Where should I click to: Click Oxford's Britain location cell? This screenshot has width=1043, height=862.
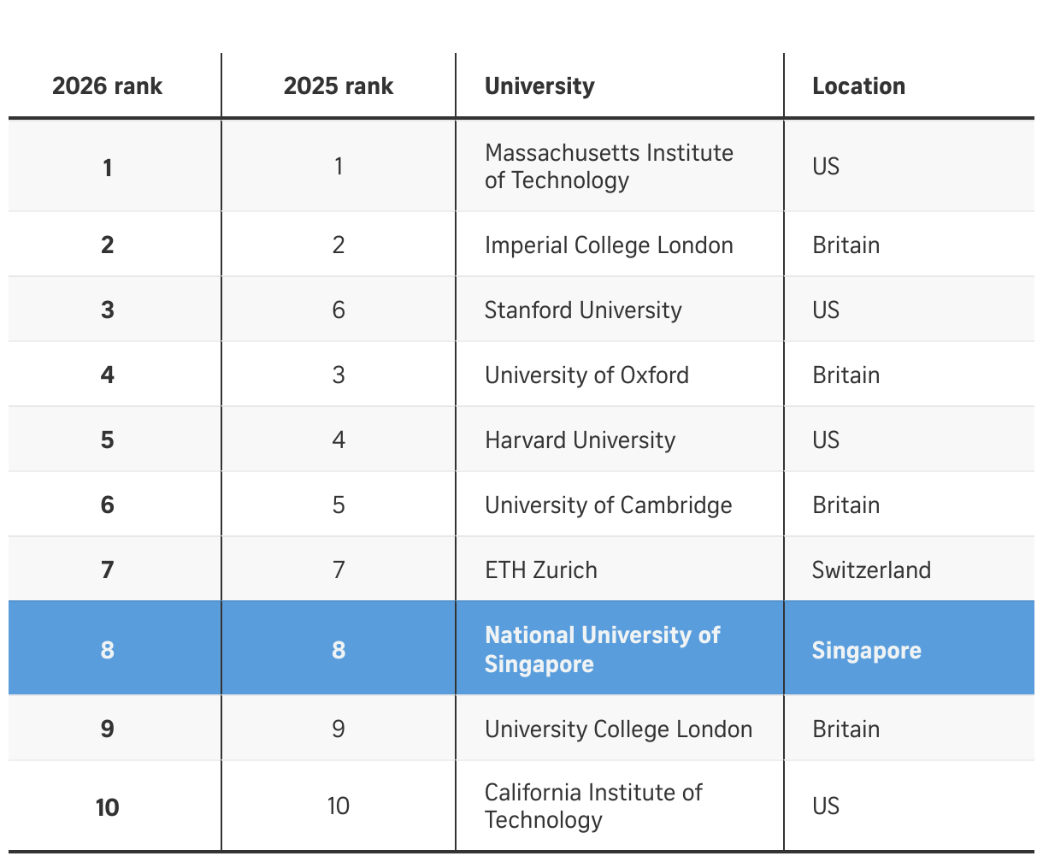pyautogui.click(x=846, y=375)
